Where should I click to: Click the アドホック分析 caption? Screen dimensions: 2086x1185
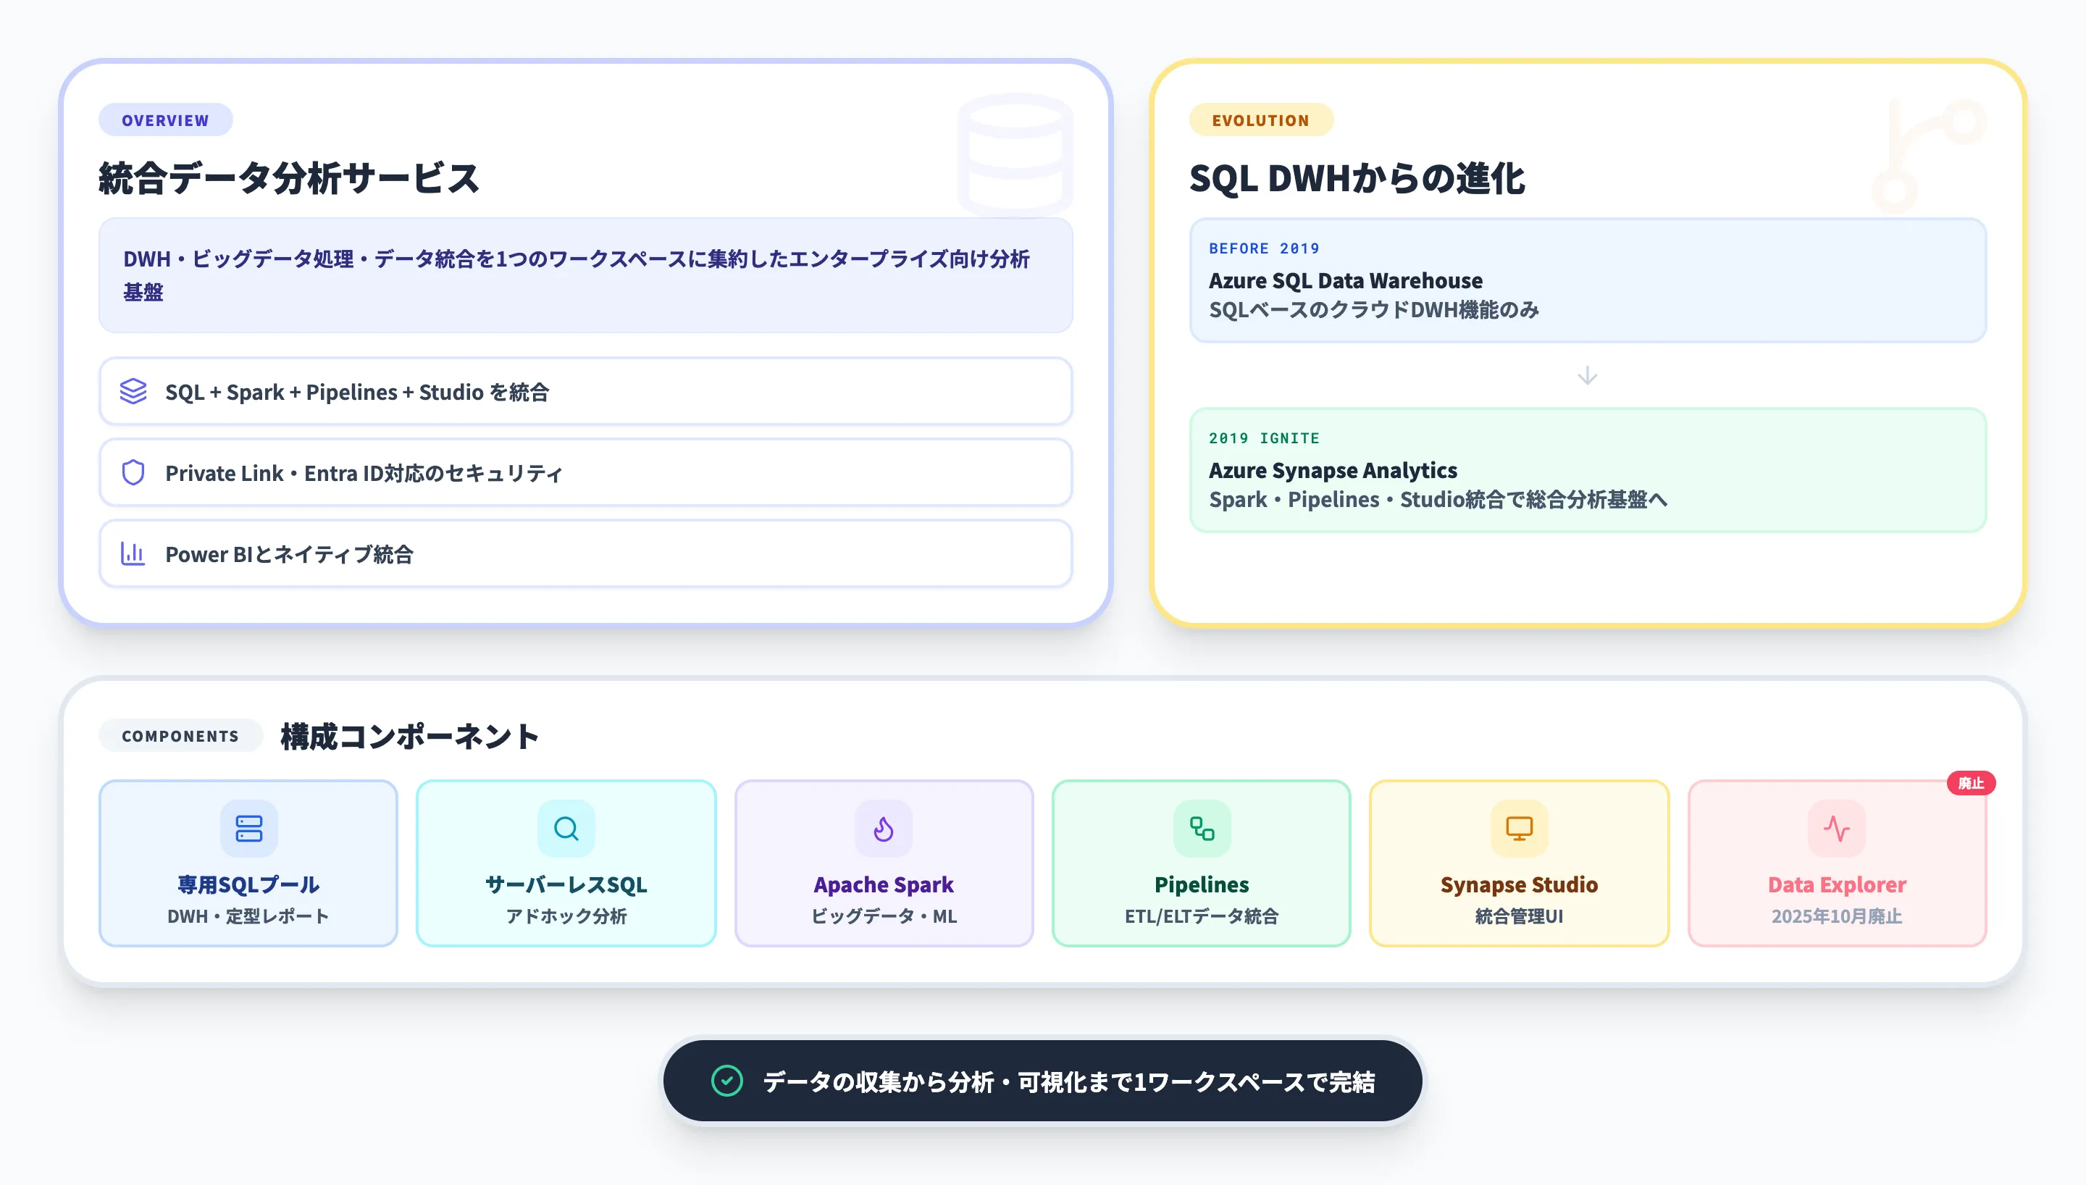click(566, 916)
